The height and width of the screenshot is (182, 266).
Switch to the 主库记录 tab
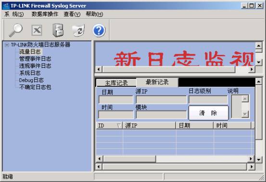click(116, 83)
